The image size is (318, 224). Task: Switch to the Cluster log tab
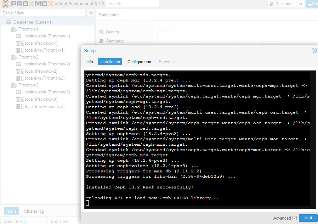[34, 211]
